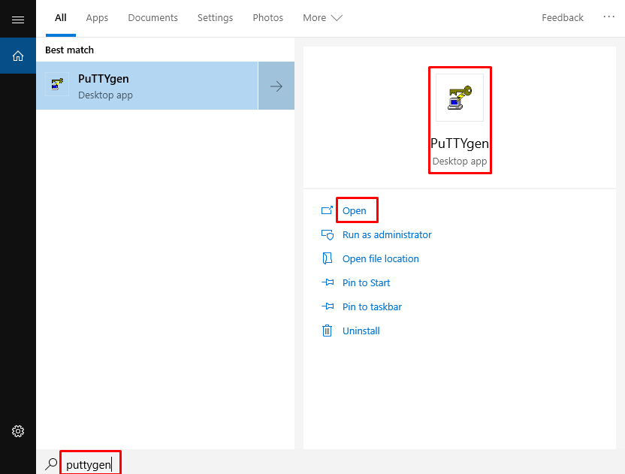
Task: Switch to the Photos tab
Action: pyautogui.click(x=268, y=18)
